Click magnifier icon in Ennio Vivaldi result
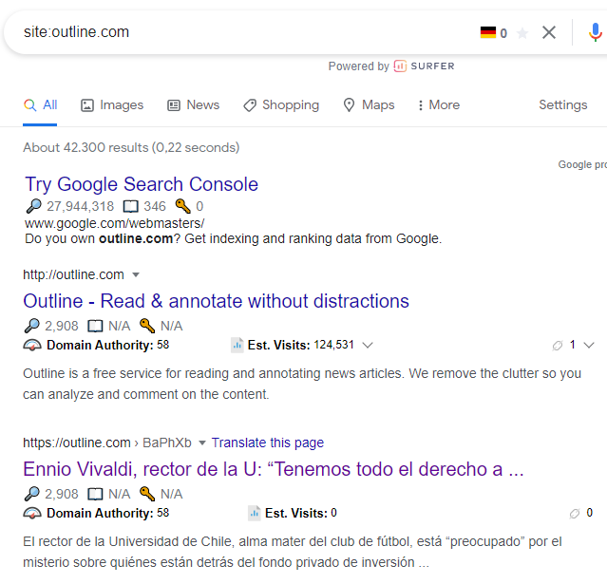 pyautogui.click(x=31, y=494)
